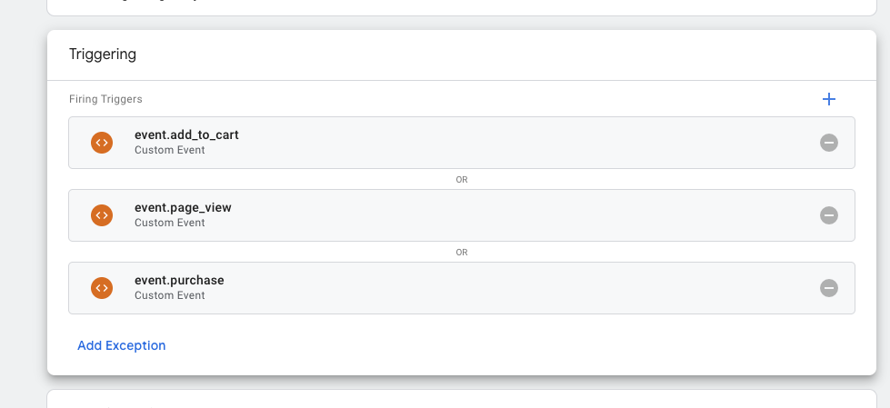Click the Triggering section heading

pos(103,55)
